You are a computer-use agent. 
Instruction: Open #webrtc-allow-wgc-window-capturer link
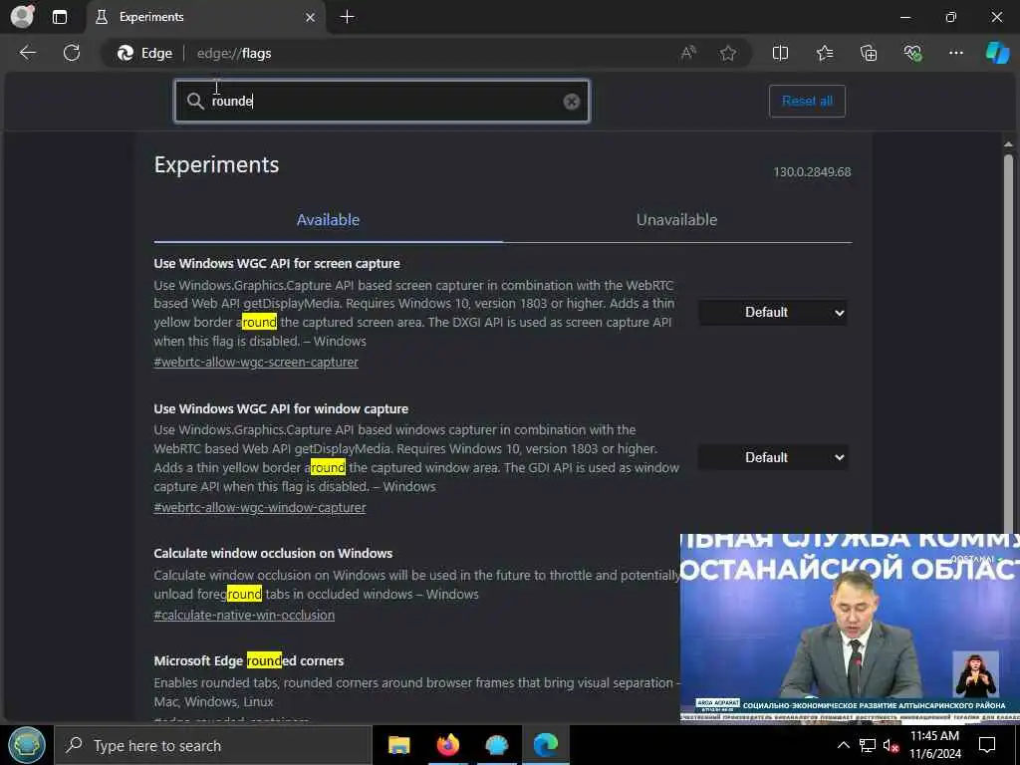coord(260,507)
